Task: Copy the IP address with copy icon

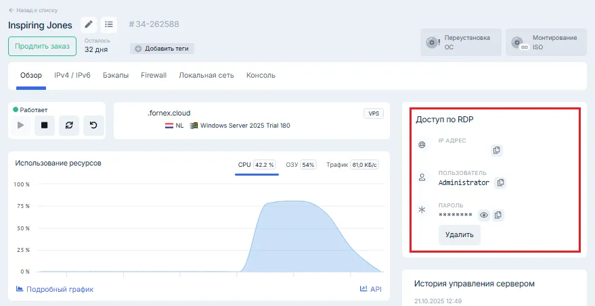Action: [496, 150]
